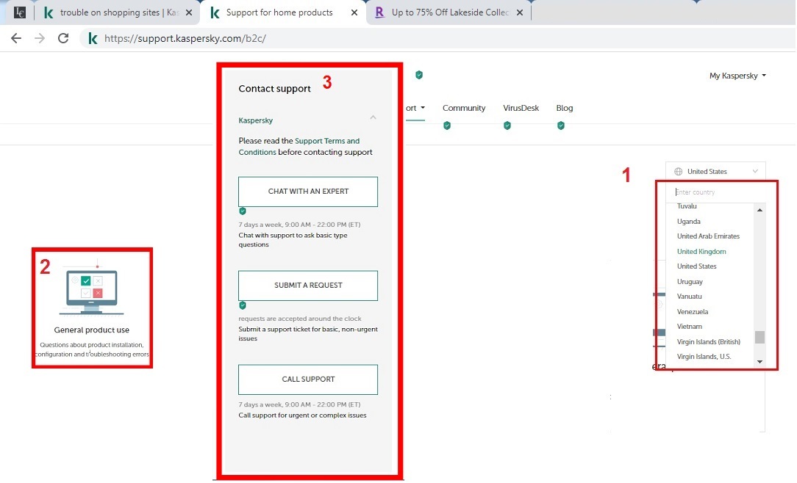
Task: Click the CALL SUPPORT button
Action: click(308, 379)
